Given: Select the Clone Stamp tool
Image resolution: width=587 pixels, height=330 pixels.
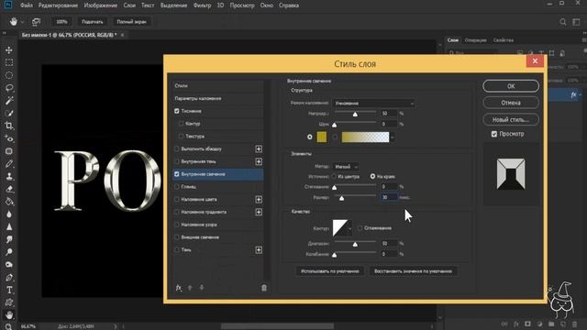Looking at the screenshot, I should (9, 176).
